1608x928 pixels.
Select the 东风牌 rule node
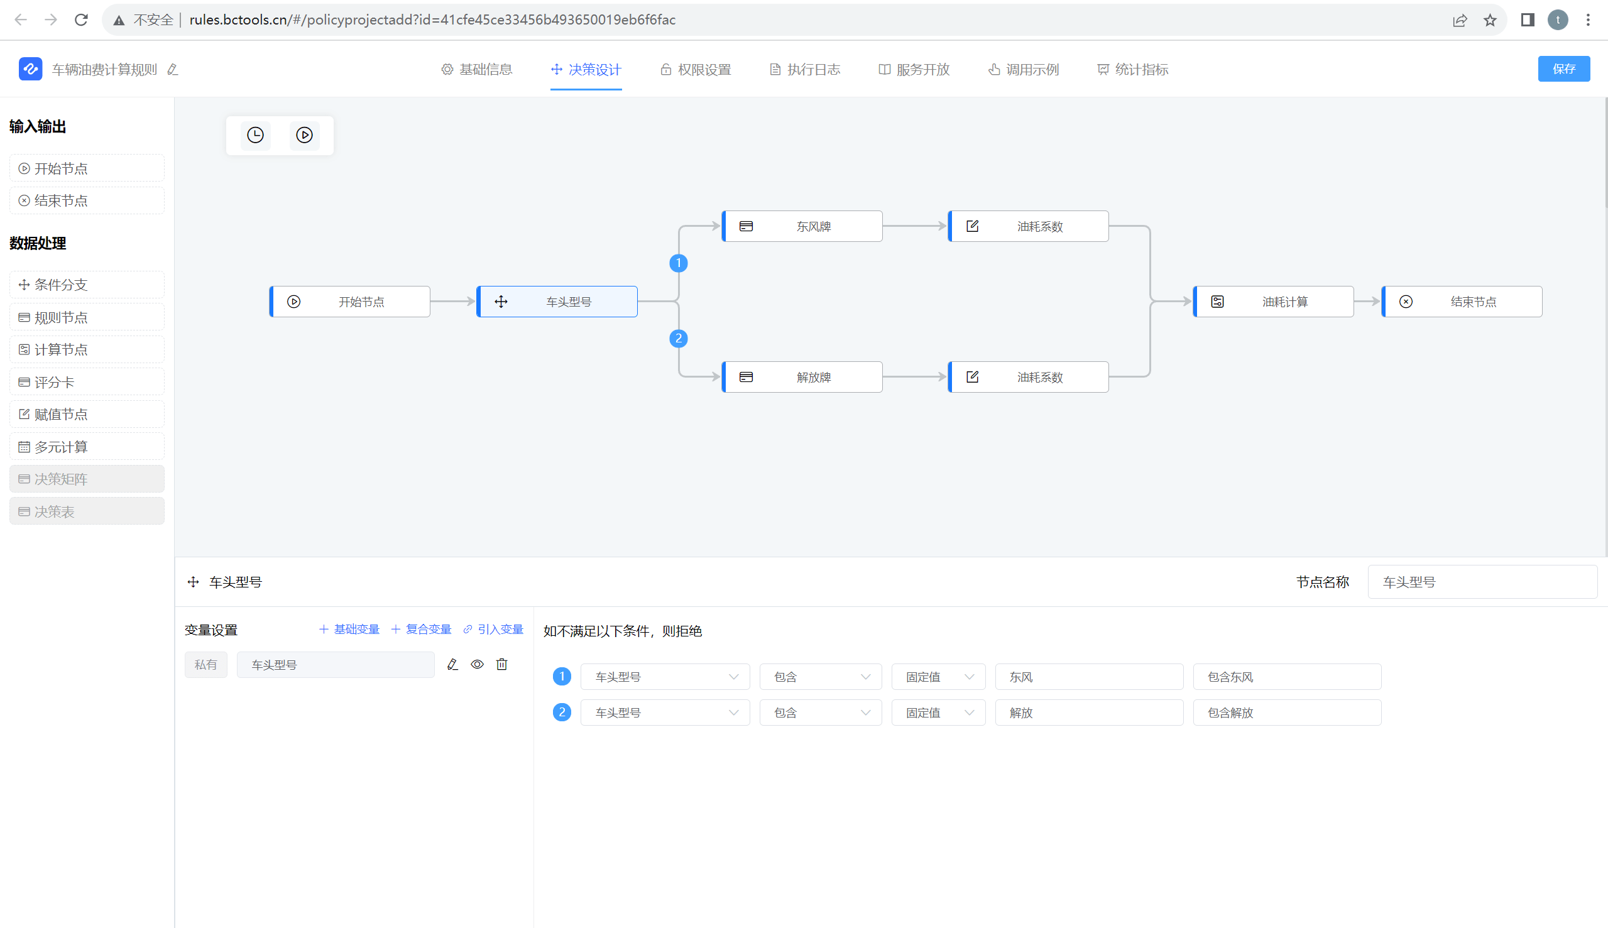click(x=802, y=226)
